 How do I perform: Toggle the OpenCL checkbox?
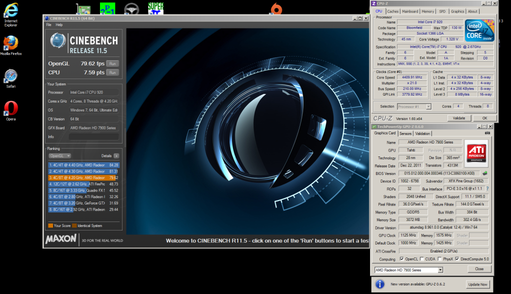pos(402,259)
